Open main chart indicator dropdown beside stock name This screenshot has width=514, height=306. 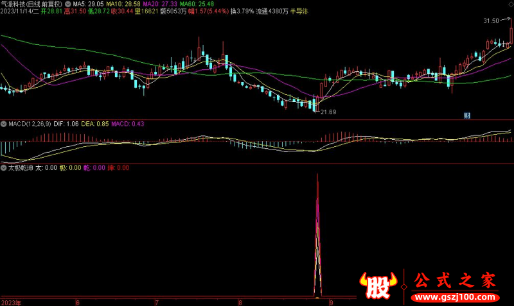[68, 4]
